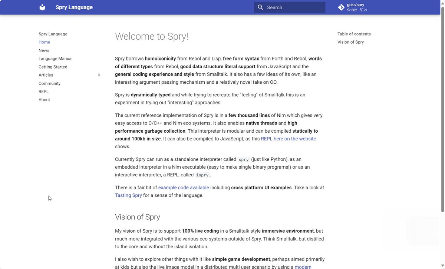Viewport: 445px width, 269px height.
Task: Click the 'ispry' inline code word
Action: tap(202, 175)
